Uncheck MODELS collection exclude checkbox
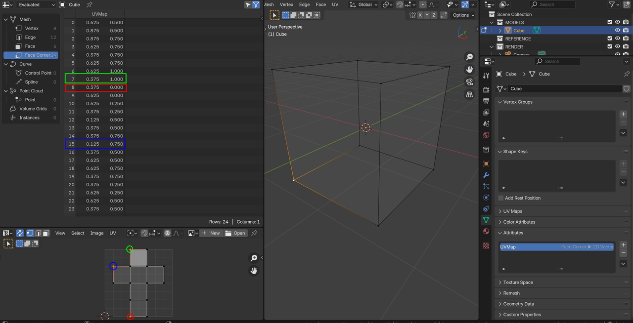The image size is (633, 323). coord(610,22)
